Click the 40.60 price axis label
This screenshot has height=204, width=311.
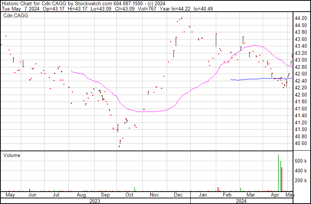coord(301,144)
